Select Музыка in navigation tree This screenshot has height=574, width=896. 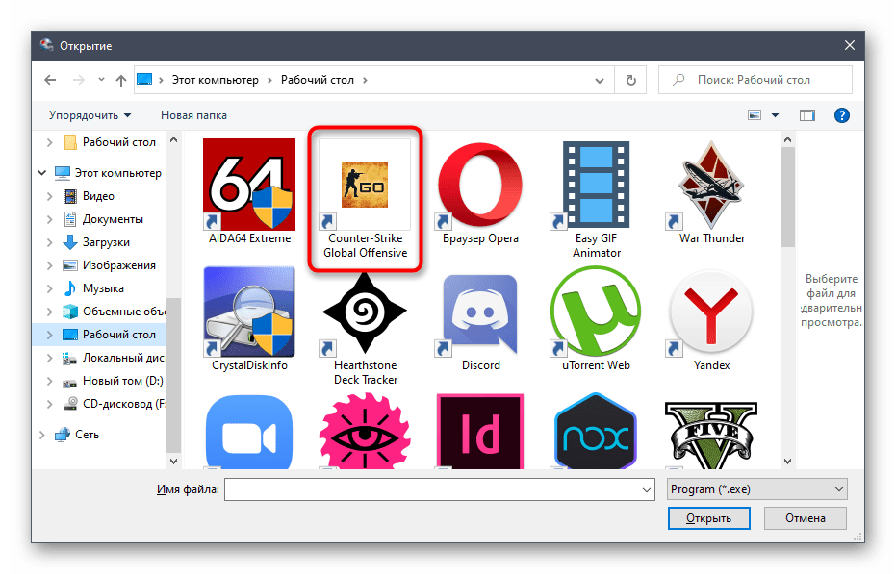pyautogui.click(x=103, y=288)
